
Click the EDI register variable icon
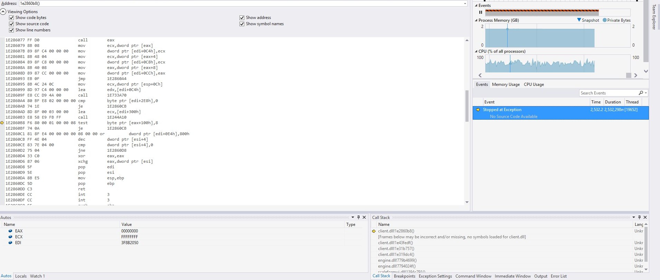pyautogui.click(x=10, y=243)
